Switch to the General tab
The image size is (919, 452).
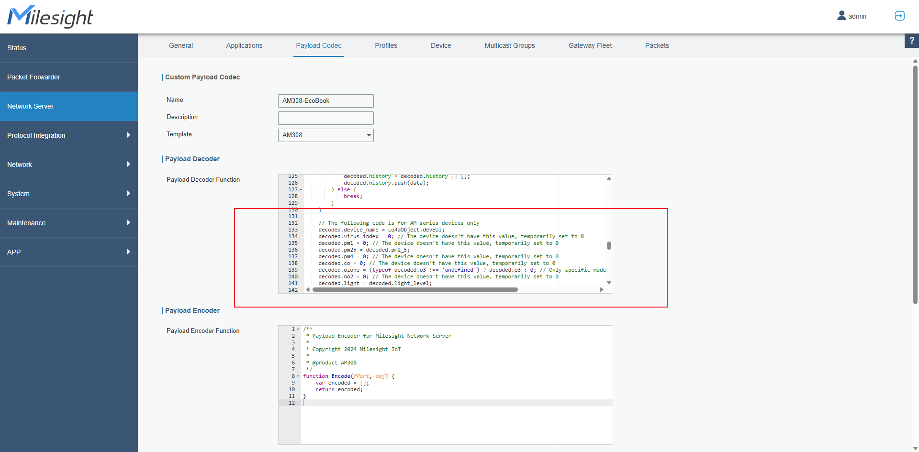click(181, 45)
